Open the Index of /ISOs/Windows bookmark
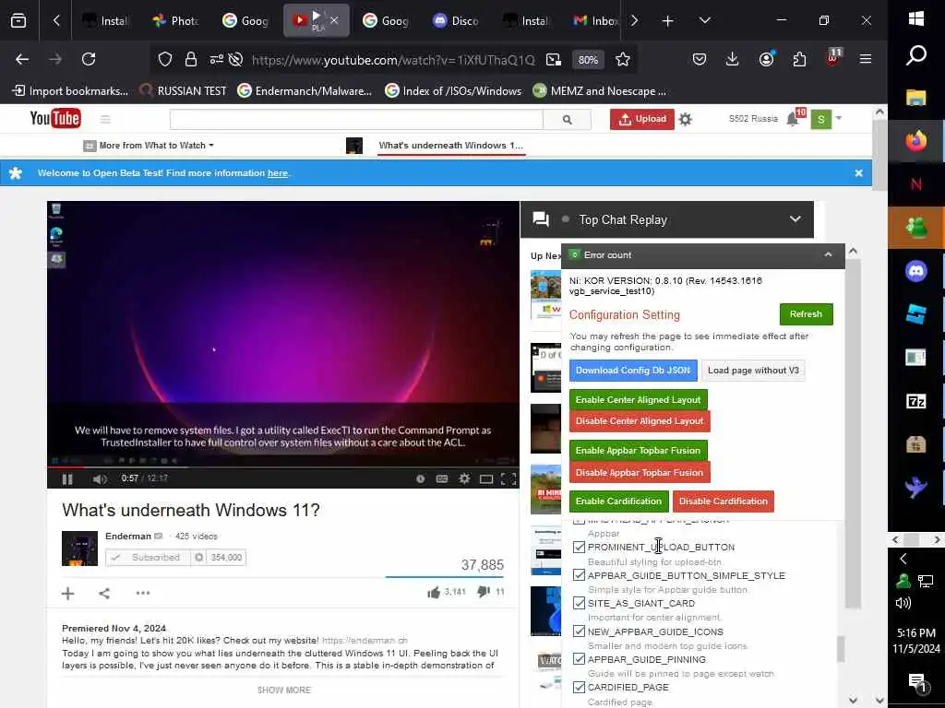 pos(453,91)
